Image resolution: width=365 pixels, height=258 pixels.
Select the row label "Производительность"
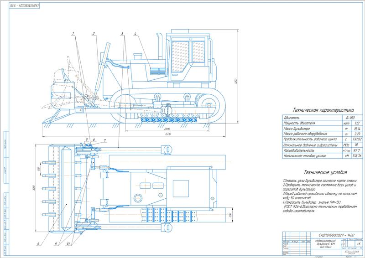click(299, 150)
